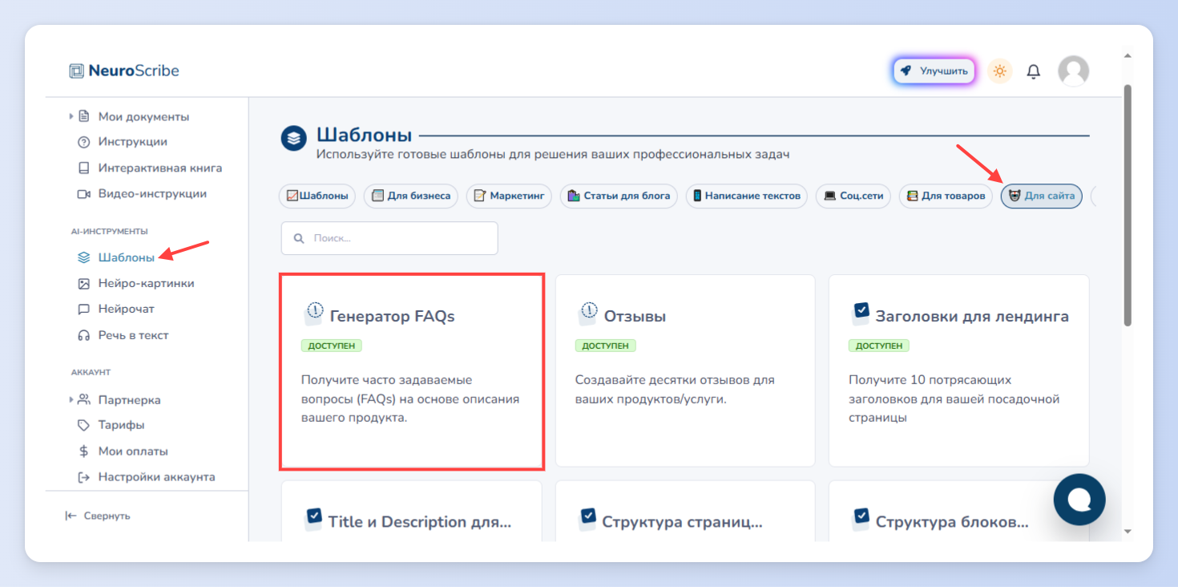Image resolution: width=1178 pixels, height=587 pixels.
Task: Click ДОСТУПЕН badge on Генератор FAQs
Action: (332, 346)
